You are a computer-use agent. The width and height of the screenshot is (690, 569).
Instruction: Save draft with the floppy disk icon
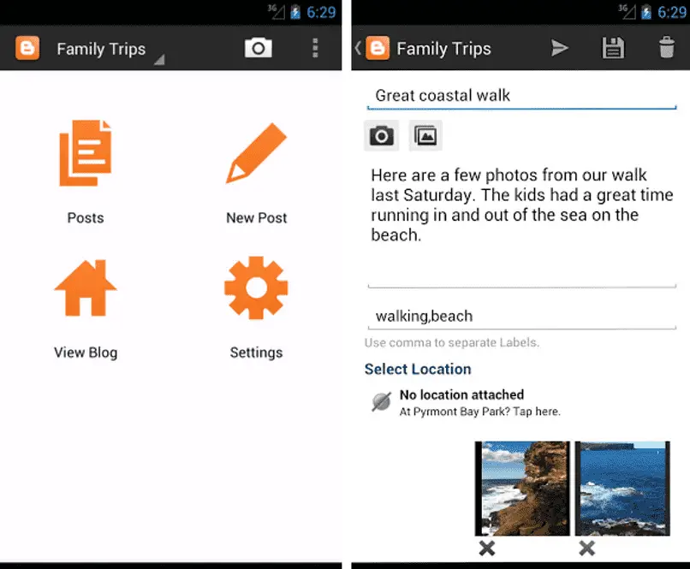coord(613,48)
